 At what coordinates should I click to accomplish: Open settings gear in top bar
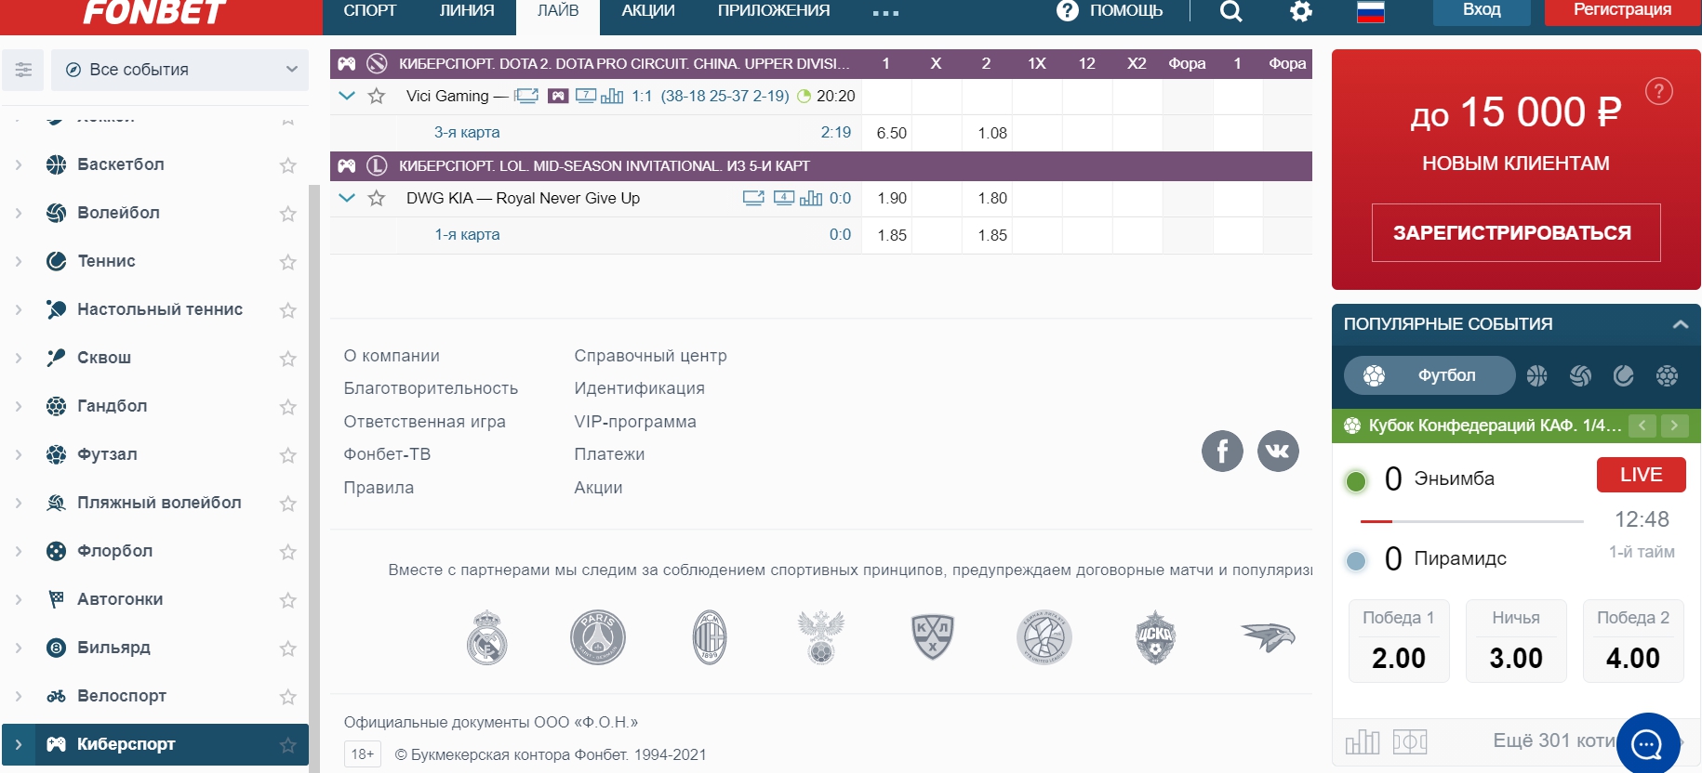(x=1301, y=11)
